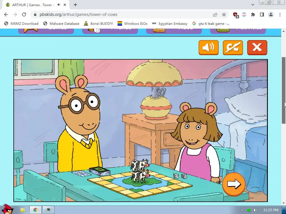Click the scrollbar up arrow
Image resolution: width=286 pixels, height=214 pixels.
(284, 31)
